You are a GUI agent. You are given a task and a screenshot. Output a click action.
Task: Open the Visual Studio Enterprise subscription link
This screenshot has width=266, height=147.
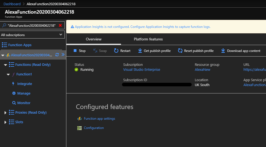(142, 70)
